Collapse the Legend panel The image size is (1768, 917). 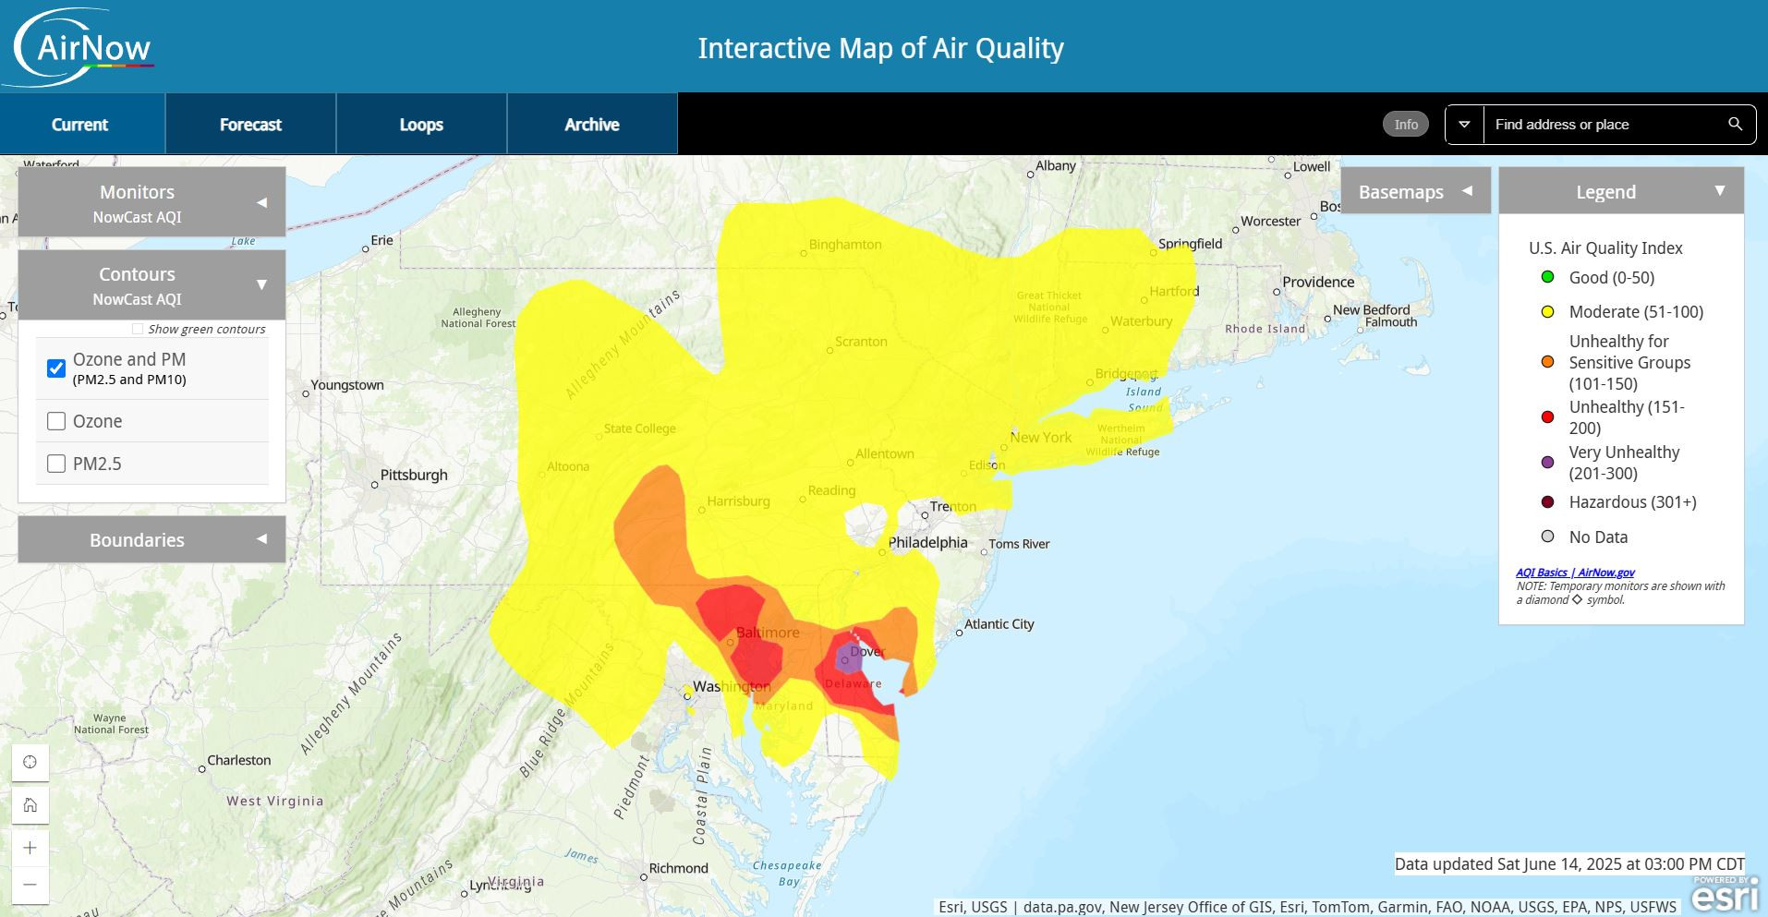pos(1621,191)
